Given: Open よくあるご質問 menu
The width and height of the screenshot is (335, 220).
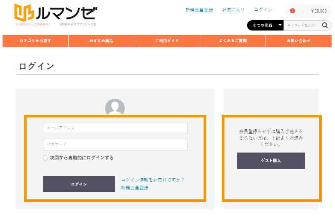Looking at the screenshot, I should pos(233,41).
